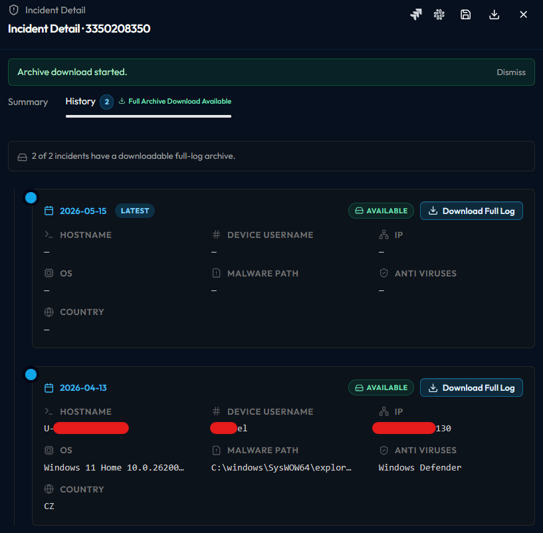
Task: Click timeline dot for 2026-04-13 entry
Action: click(31, 374)
